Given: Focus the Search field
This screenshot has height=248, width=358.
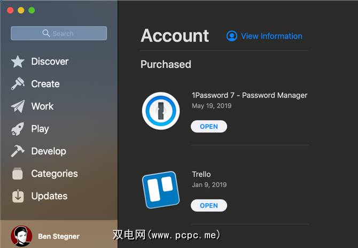Looking at the screenshot, I should point(59,33).
